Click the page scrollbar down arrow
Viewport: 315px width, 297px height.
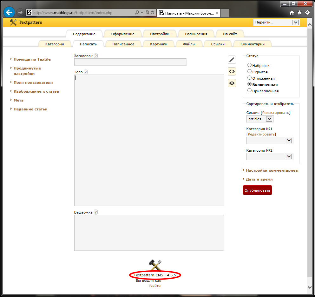(x=310, y=287)
